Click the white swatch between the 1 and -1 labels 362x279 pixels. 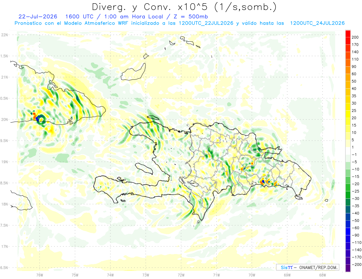coord(348,151)
